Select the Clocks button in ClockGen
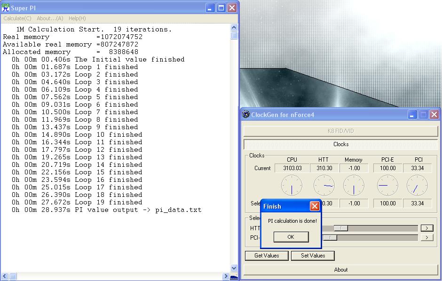This screenshot has width=442, height=281. tap(341, 144)
